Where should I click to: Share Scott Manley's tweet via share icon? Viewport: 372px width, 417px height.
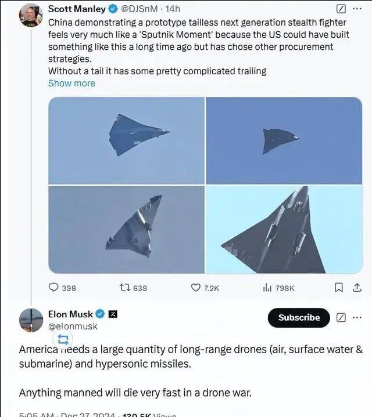click(356, 288)
